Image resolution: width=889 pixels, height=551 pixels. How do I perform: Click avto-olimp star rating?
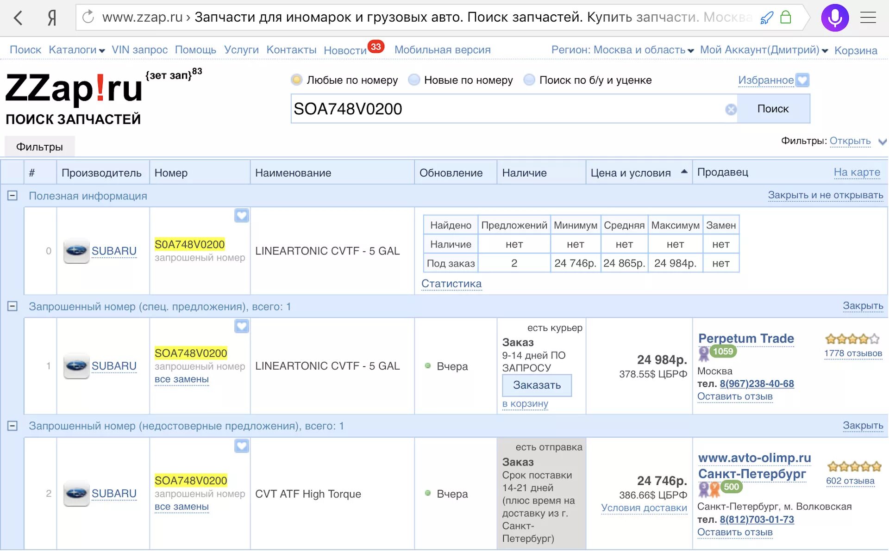(x=854, y=466)
